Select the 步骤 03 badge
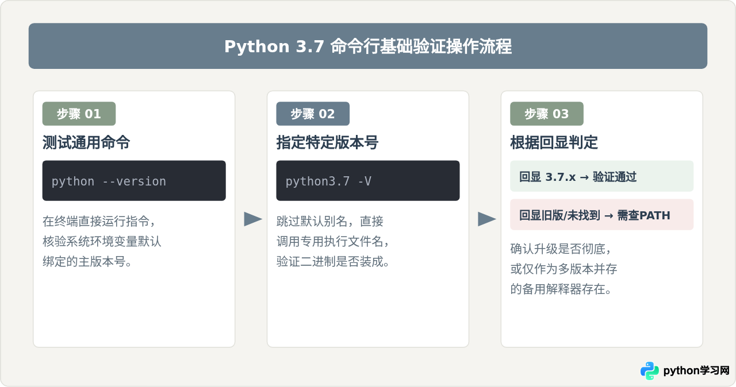This screenshot has width=736, height=387. click(547, 114)
